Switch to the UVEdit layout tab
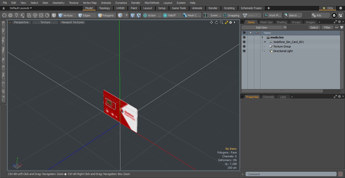This screenshot has height=178, width=345. click(120, 8)
